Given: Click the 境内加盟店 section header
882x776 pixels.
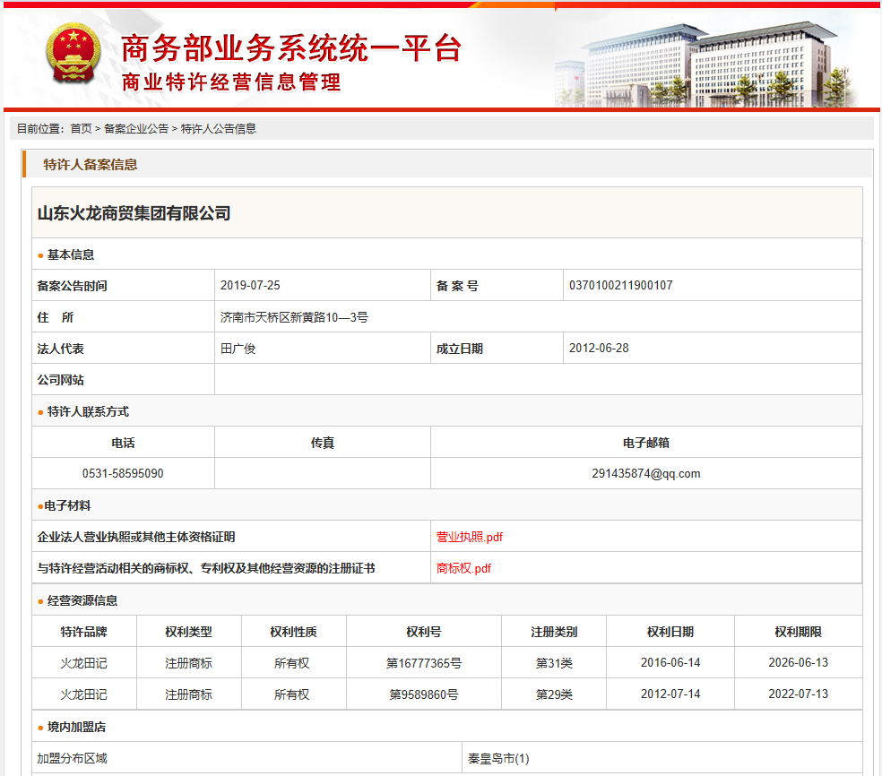Looking at the screenshot, I should (76, 727).
